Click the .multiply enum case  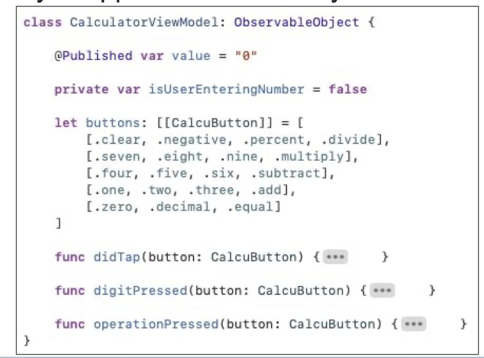pyautogui.click(x=309, y=157)
